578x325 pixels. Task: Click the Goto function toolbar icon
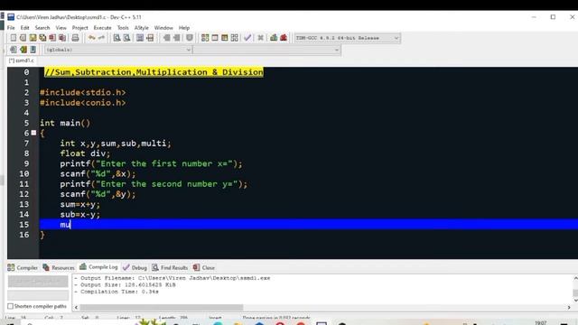click(140, 38)
